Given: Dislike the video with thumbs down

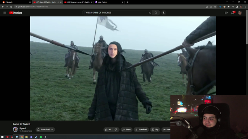Looking at the screenshot, I should pos(116,130).
